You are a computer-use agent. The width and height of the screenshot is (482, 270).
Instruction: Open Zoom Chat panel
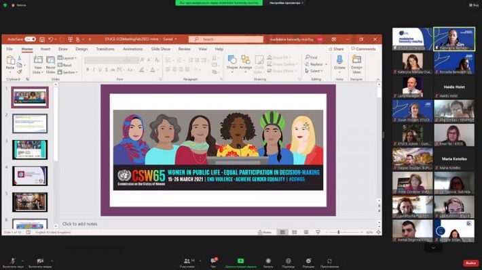point(213,263)
